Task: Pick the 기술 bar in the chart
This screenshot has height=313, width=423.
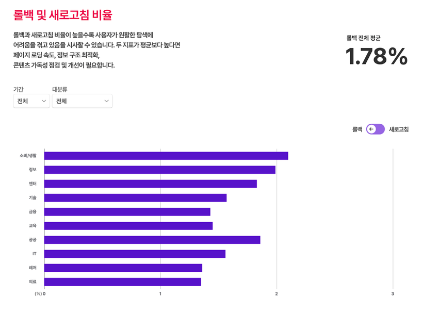Action: [135, 197]
